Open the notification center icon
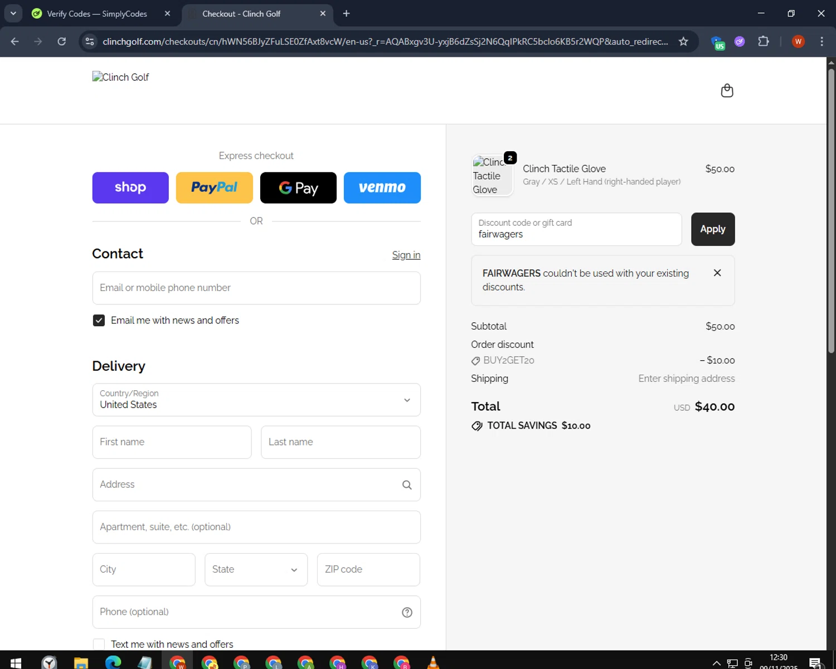Screen dimensions: 836x669 (x=815, y=663)
